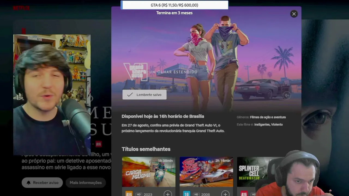Click the 10 rating badge on Speed Racer
Screen dimensions: 349x196
186,194
